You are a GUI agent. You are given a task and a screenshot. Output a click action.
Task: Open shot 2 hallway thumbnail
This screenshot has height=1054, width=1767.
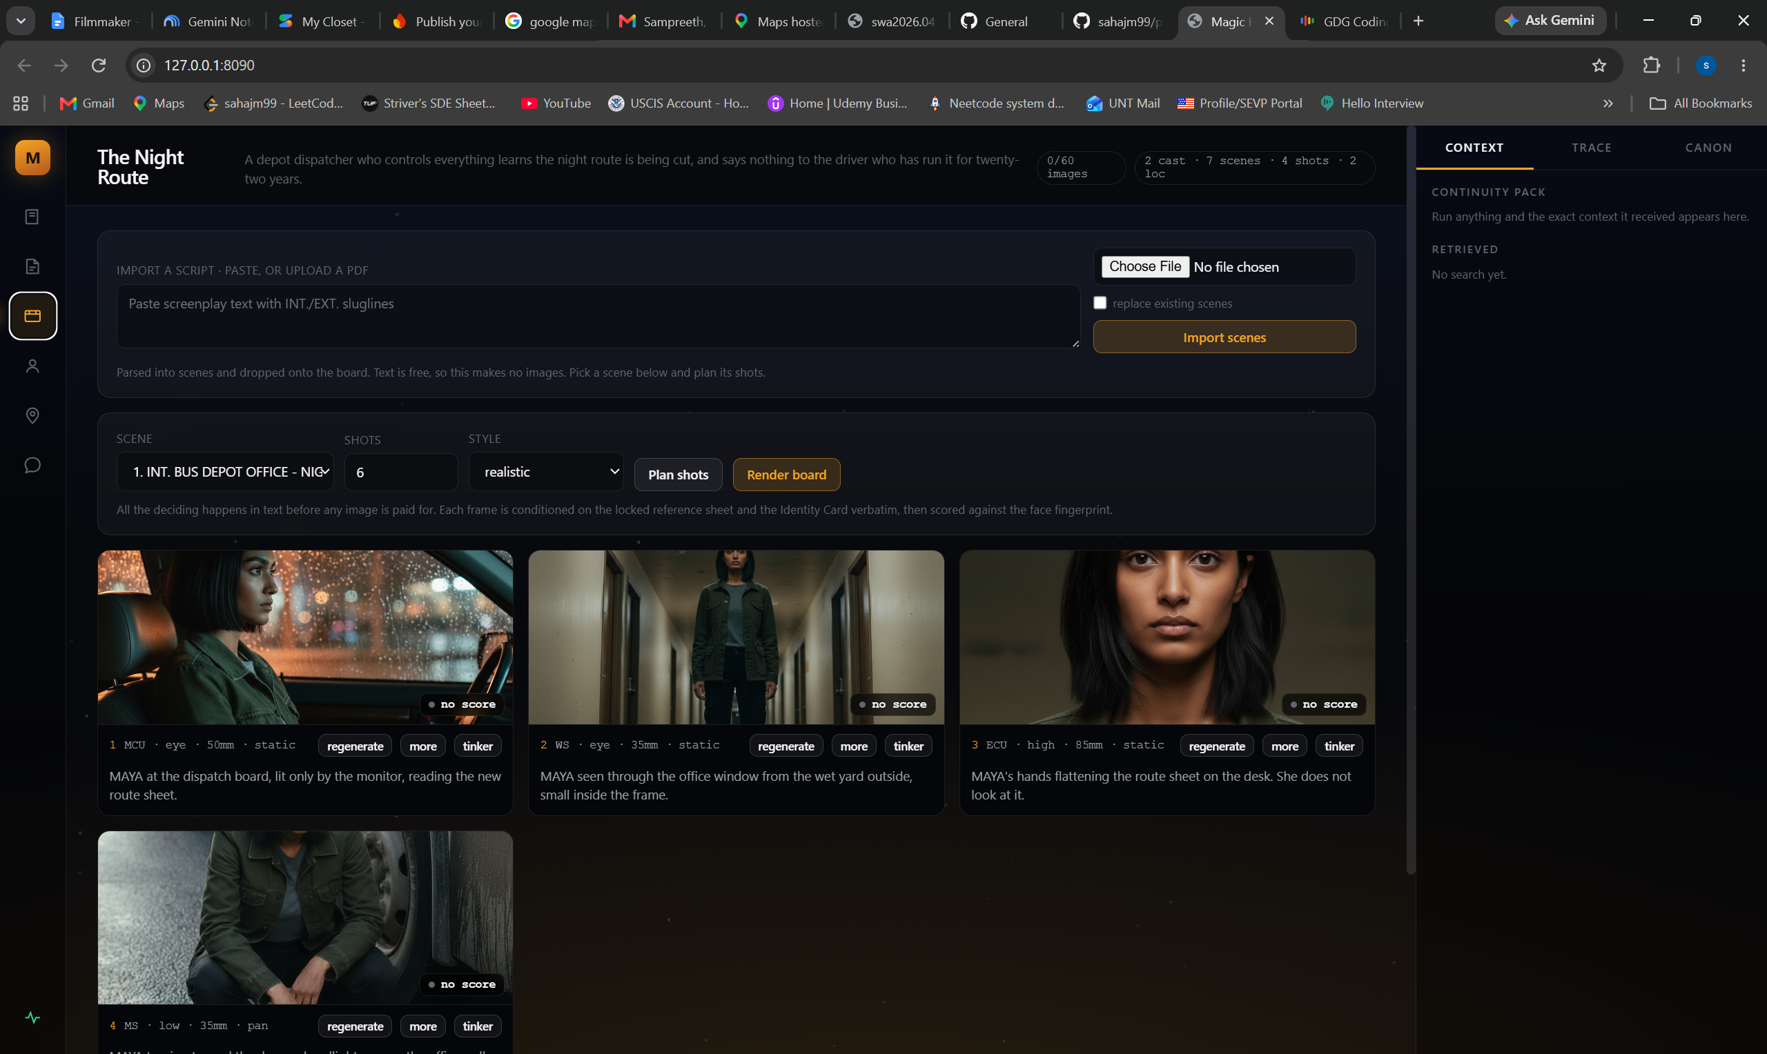(736, 637)
